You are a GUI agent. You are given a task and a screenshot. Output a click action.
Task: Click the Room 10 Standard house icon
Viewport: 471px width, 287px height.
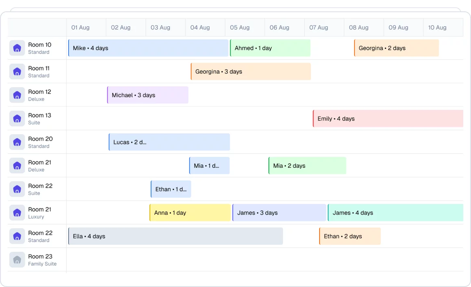17,48
